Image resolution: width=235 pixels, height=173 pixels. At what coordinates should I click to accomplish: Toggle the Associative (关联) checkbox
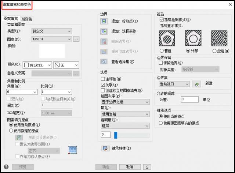[103, 84]
